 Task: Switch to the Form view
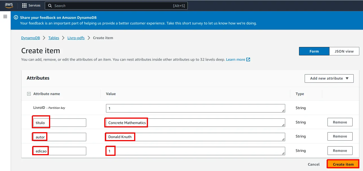(314, 51)
